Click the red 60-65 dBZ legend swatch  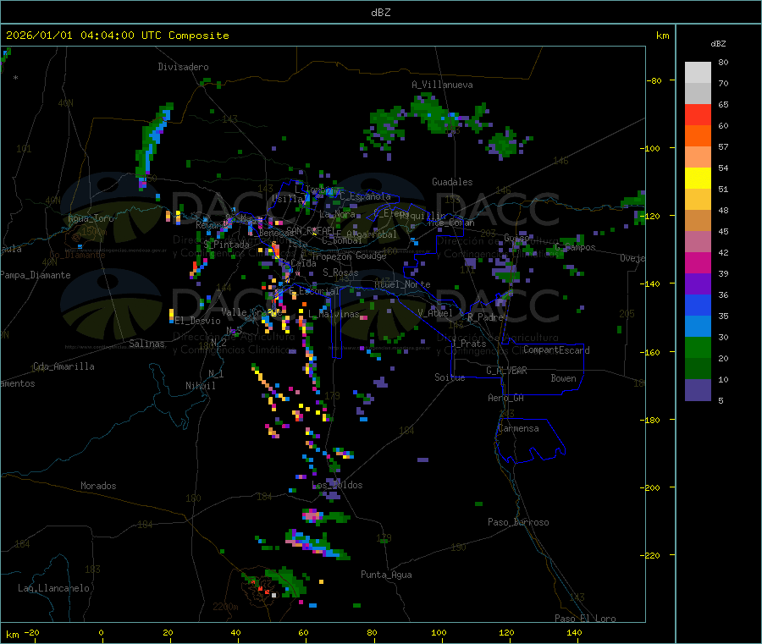(698, 114)
